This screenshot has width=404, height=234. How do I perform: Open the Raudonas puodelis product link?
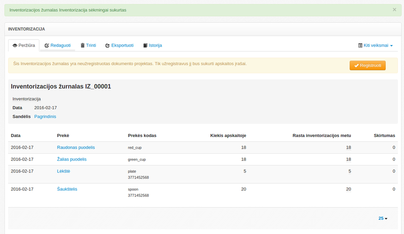pyautogui.click(x=76, y=148)
